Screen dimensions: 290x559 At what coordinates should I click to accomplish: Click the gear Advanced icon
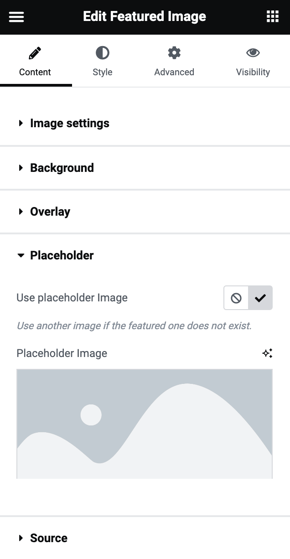(174, 53)
